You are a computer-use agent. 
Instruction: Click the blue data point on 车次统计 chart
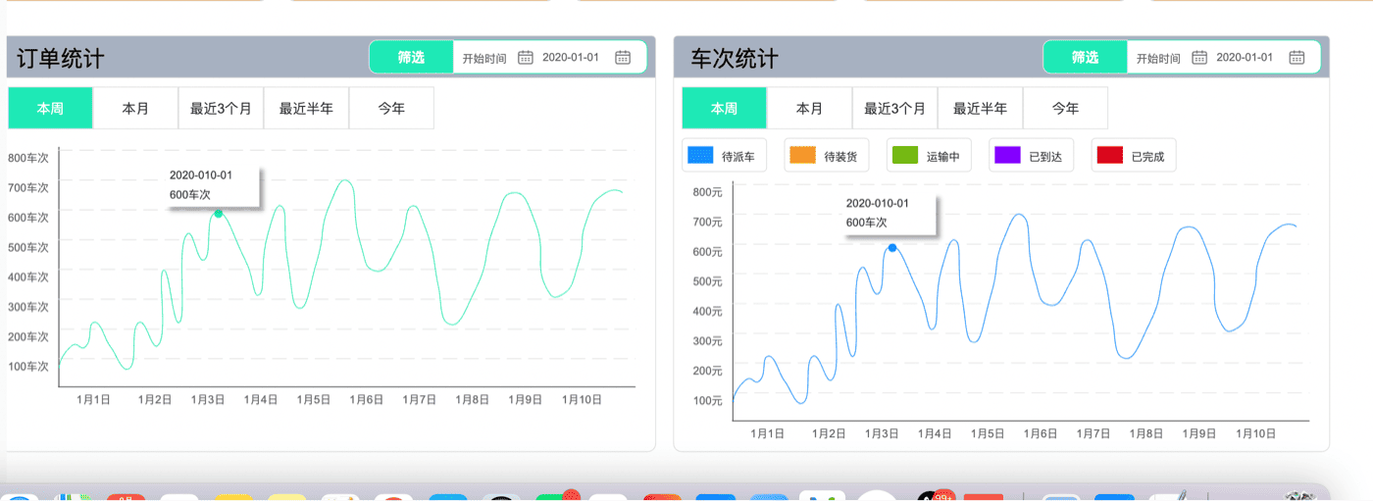(x=892, y=248)
